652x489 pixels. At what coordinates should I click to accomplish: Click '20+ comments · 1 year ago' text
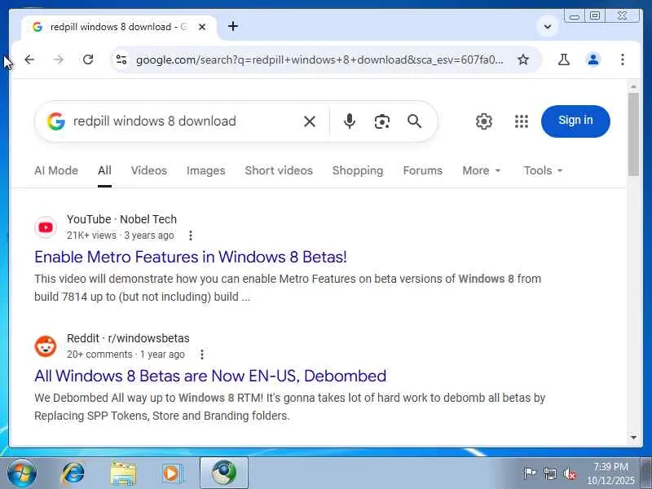tap(126, 355)
